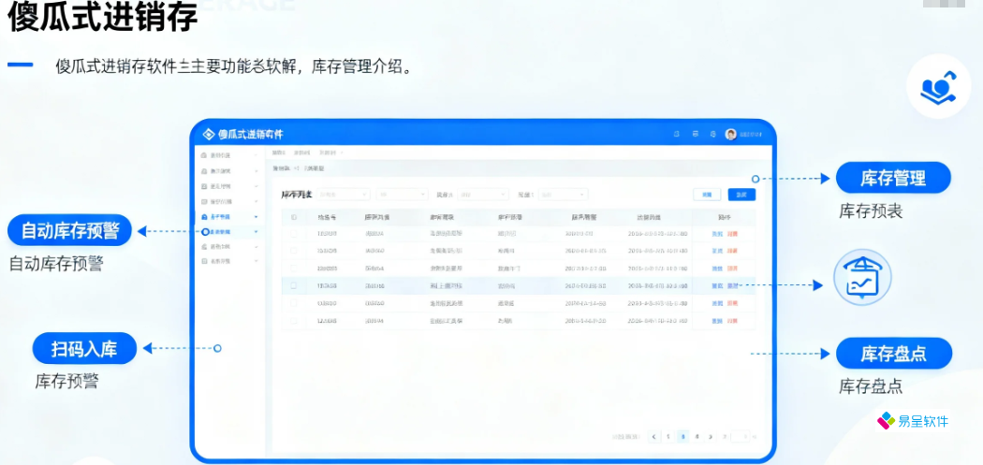The image size is (983, 465).
Task: Click the round blue-and-white icon at top right
Action: 938,86
